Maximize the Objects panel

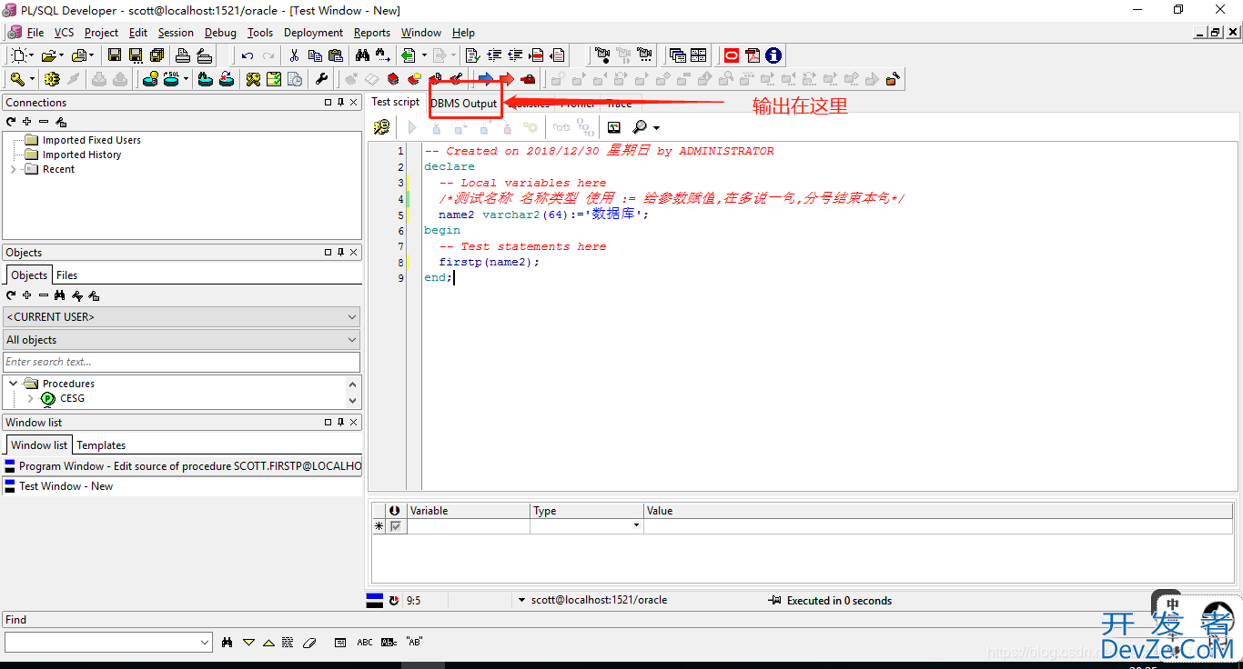tap(328, 252)
